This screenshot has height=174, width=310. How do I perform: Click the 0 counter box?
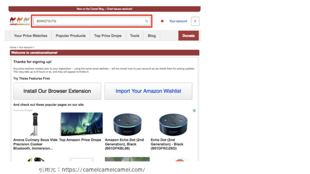[195, 21]
